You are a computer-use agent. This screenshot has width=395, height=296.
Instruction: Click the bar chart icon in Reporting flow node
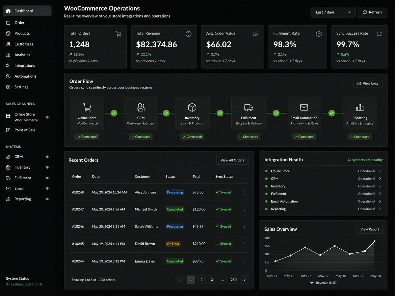(x=360, y=107)
